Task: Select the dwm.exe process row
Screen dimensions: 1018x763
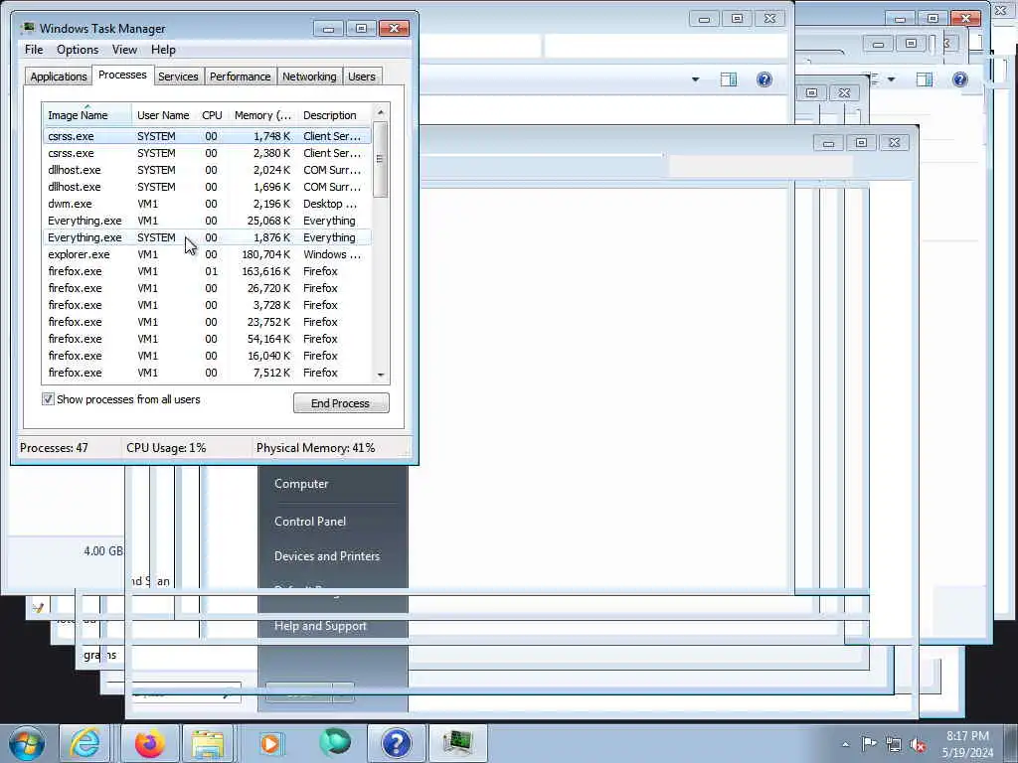Action: pos(207,204)
